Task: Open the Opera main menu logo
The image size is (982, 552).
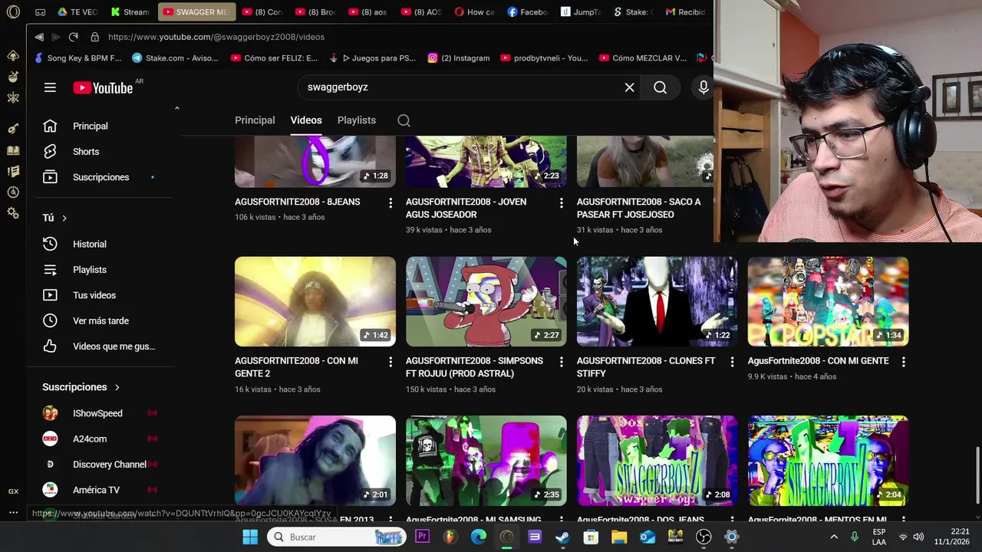Action: click(x=13, y=11)
